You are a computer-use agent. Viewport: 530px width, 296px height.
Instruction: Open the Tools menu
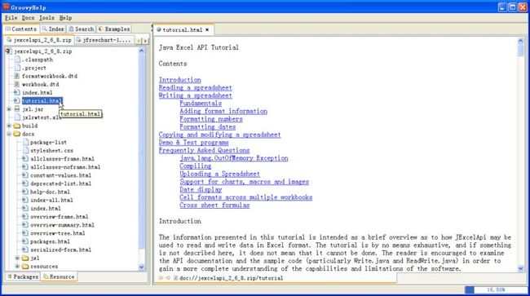pos(46,18)
